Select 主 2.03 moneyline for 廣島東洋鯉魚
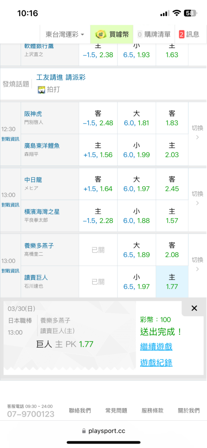The width and height of the screenshot is (207, 448). (x=172, y=150)
